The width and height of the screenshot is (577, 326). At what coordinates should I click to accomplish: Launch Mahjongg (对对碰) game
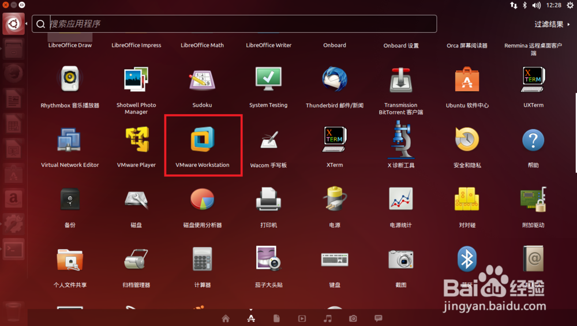(x=467, y=199)
